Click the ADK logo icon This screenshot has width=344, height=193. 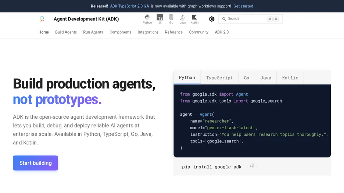tap(42, 19)
